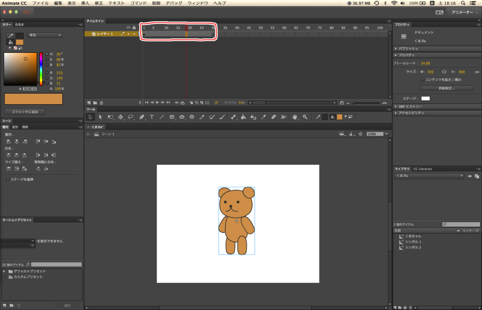Select the Subselection tool
The image size is (482, 310).
tap(100, 117)
